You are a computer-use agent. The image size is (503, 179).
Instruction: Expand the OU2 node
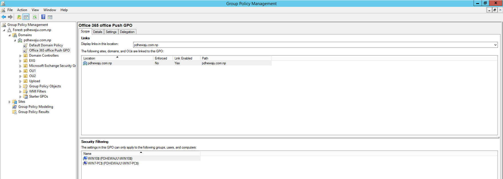pos(20,76)
